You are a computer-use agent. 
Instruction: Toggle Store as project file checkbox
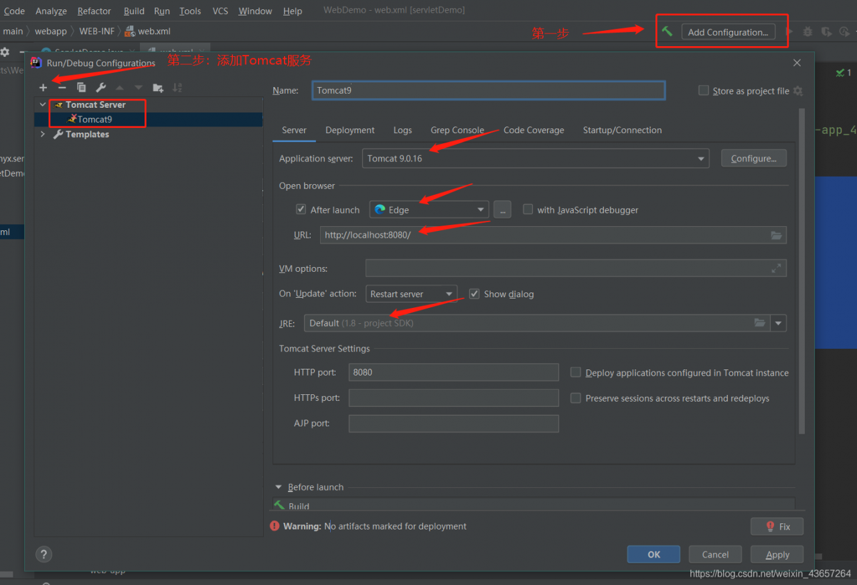click(x=703, y=90)
